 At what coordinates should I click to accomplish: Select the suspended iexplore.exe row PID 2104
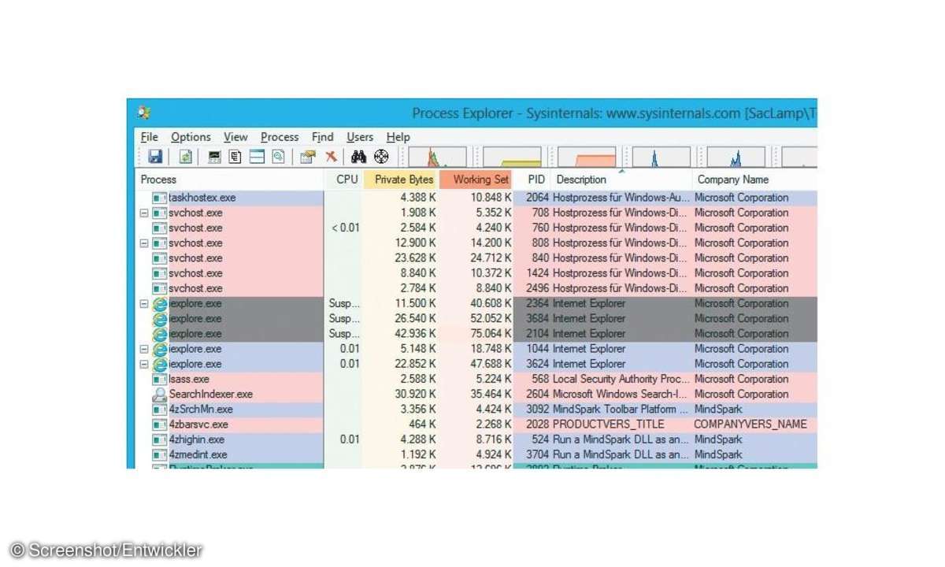476,334
